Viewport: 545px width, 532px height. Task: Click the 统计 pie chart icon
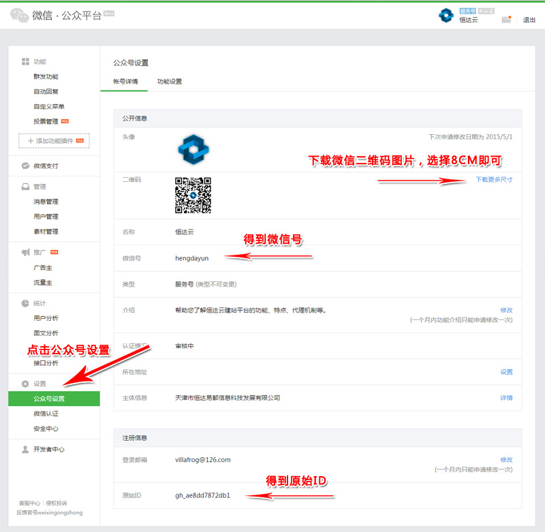(x=25, y=303)
